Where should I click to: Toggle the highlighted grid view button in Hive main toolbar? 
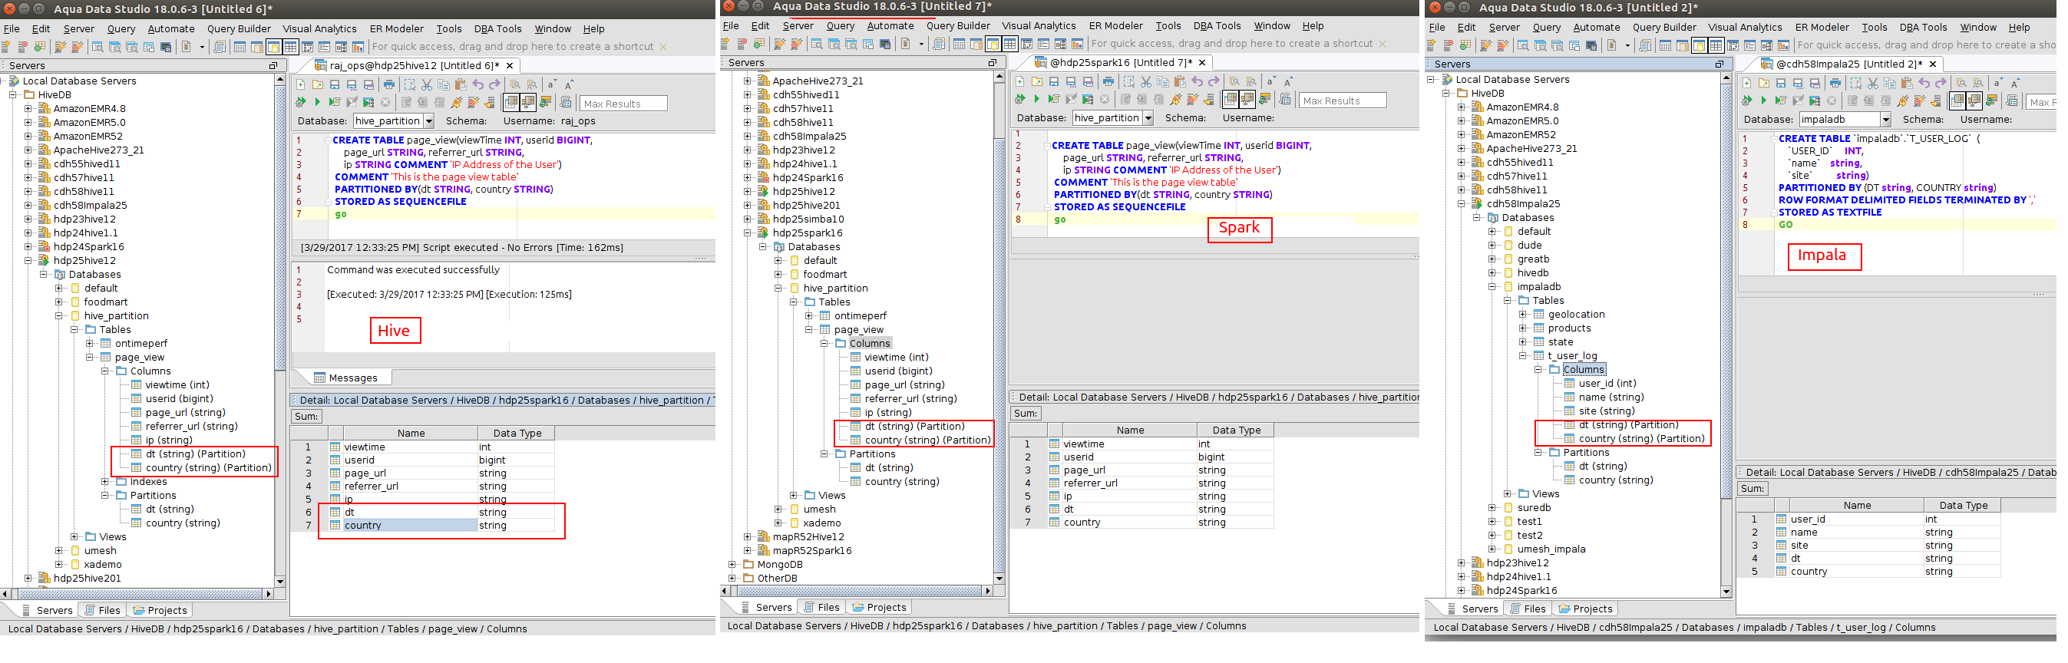coord(291,47)
